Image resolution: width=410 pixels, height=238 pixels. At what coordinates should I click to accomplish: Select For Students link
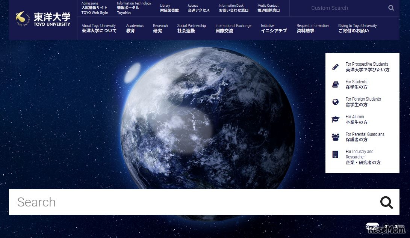pyautogui.click(x=356, y=84)
